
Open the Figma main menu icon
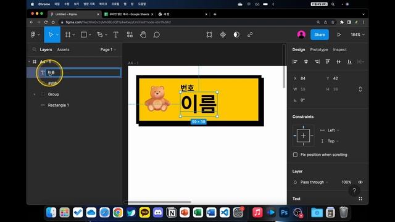(x=33, y=35)
